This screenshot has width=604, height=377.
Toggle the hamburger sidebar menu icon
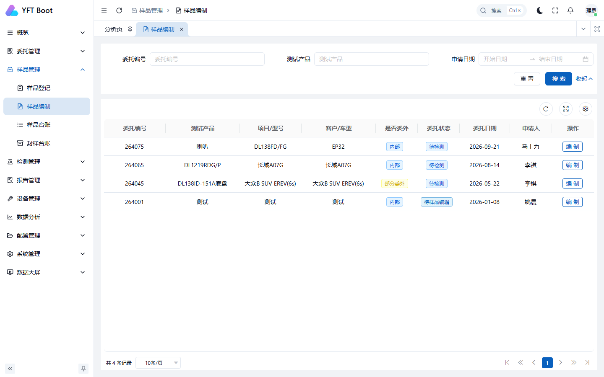pos(104,10)
